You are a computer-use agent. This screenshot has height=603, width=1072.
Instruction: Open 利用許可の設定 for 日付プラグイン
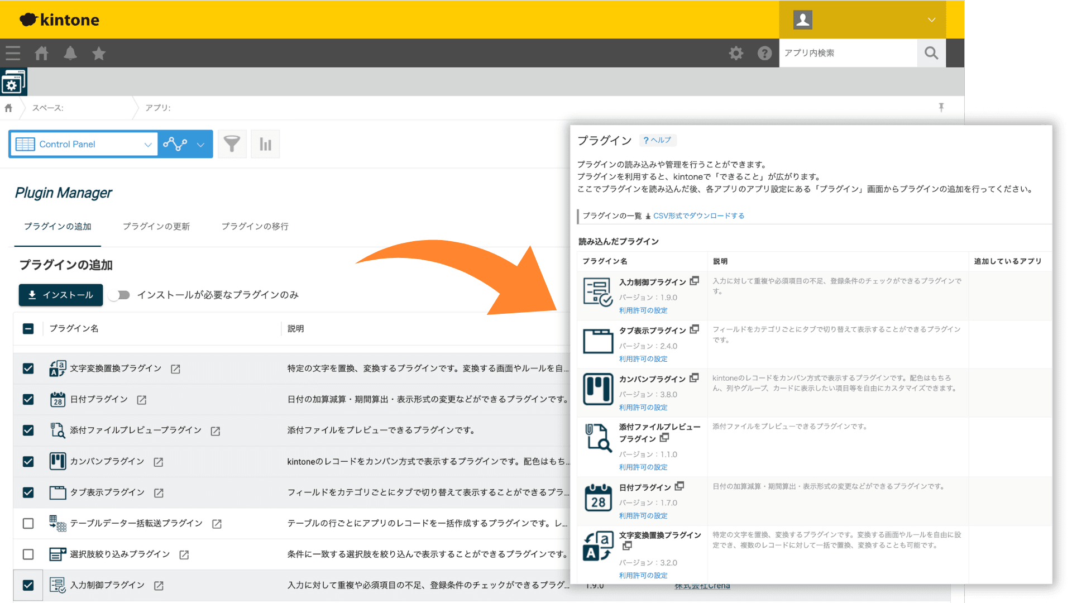tap(643, 516)
